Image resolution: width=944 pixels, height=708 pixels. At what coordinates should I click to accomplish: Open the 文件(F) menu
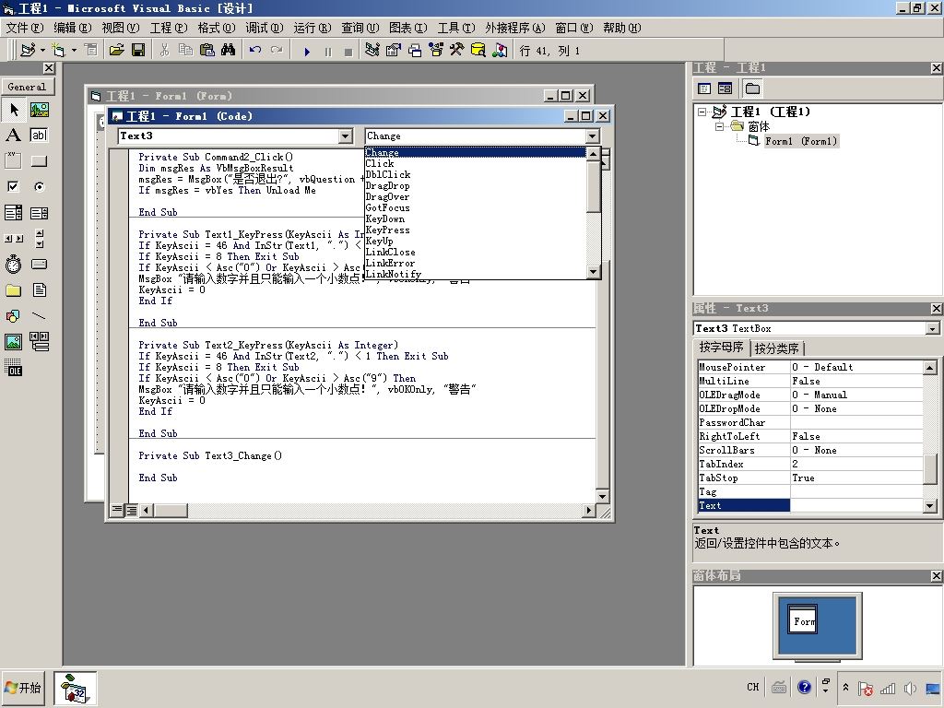click(x=25, y=28)
